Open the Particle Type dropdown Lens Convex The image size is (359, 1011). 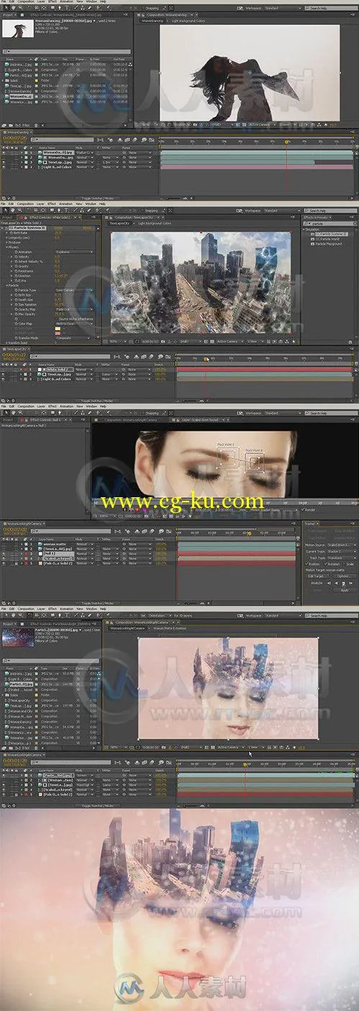pos(74,289)
